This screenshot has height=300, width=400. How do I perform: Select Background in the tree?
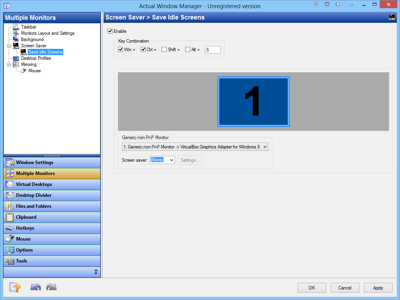(32, 39)
